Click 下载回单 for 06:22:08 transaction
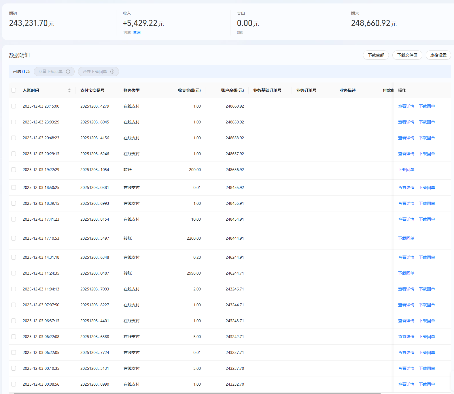454x394 pixels. click(427, 337)
